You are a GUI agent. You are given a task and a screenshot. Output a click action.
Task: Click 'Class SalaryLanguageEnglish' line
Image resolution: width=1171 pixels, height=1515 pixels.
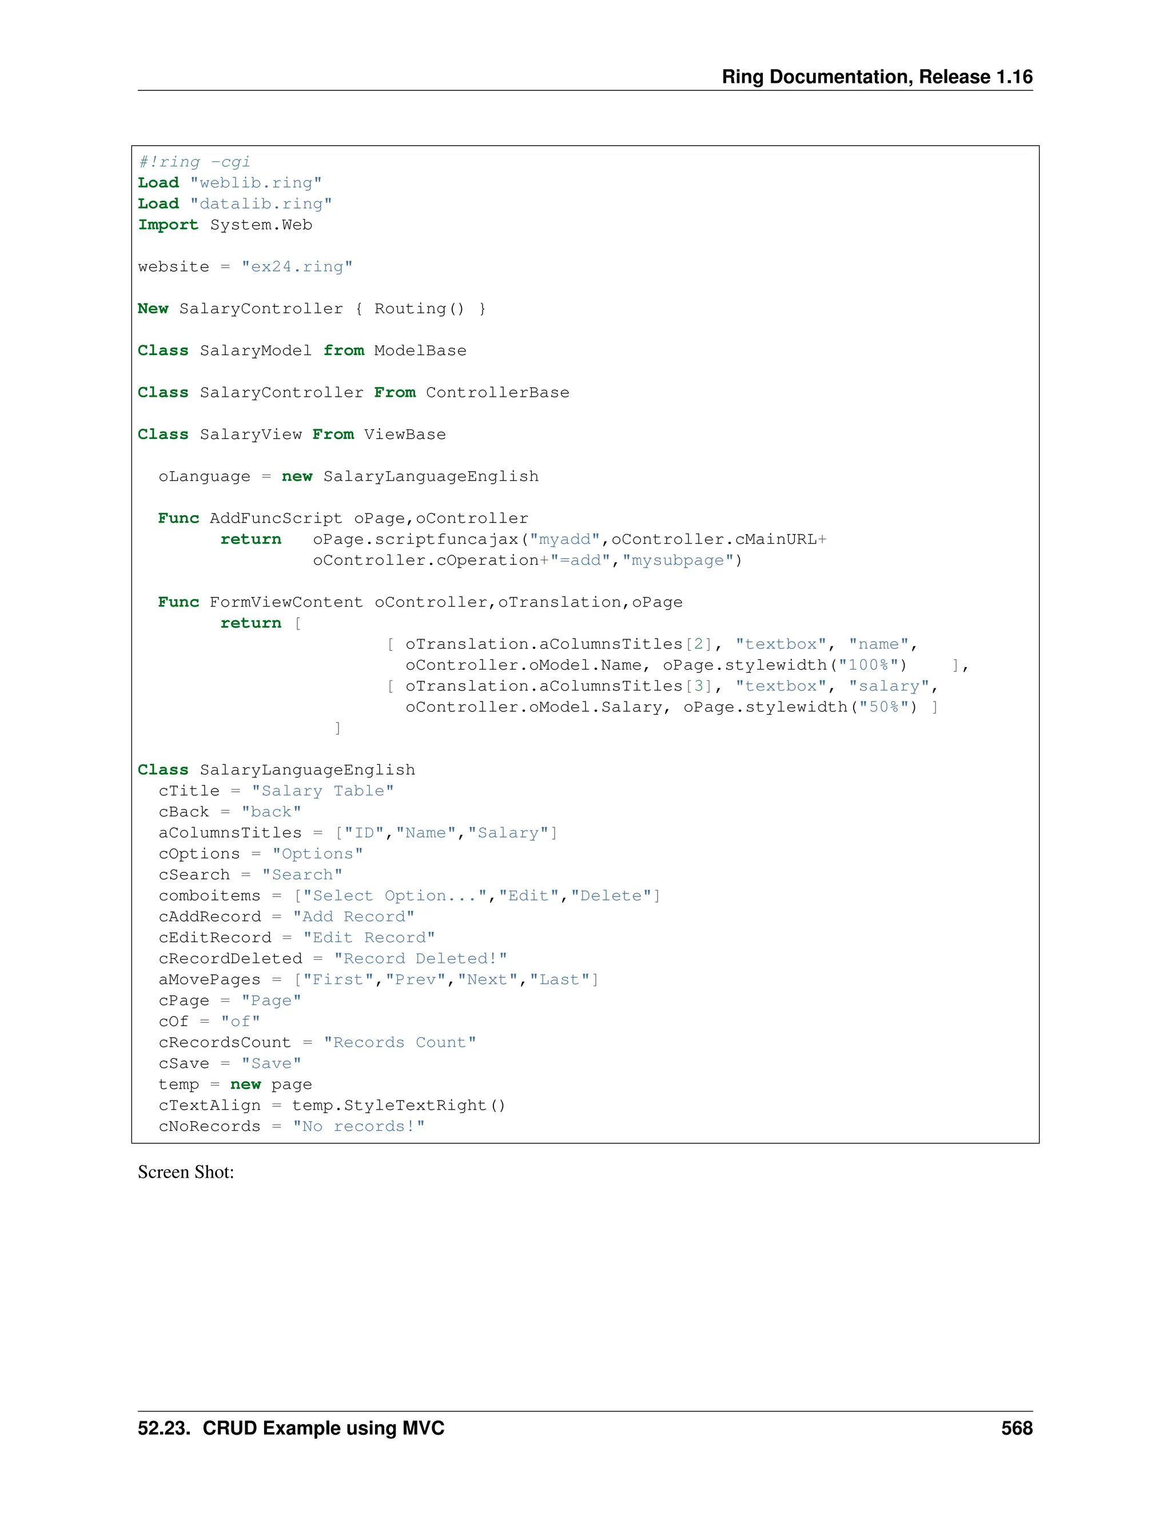click(x=276, y=770)
